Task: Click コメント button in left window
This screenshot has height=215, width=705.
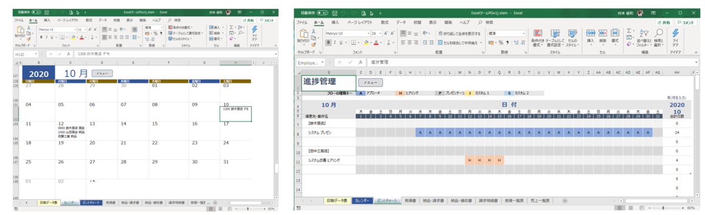Action: [x=267, y=20]
